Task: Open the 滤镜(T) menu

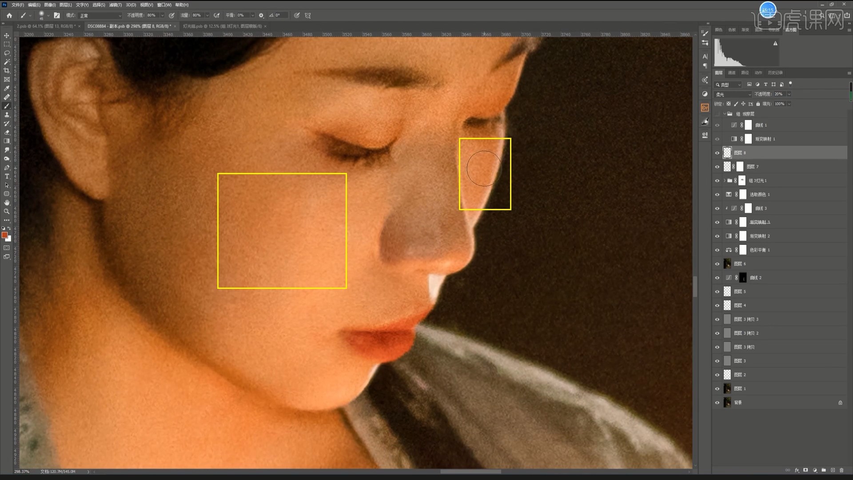Action: coord(116,5)
